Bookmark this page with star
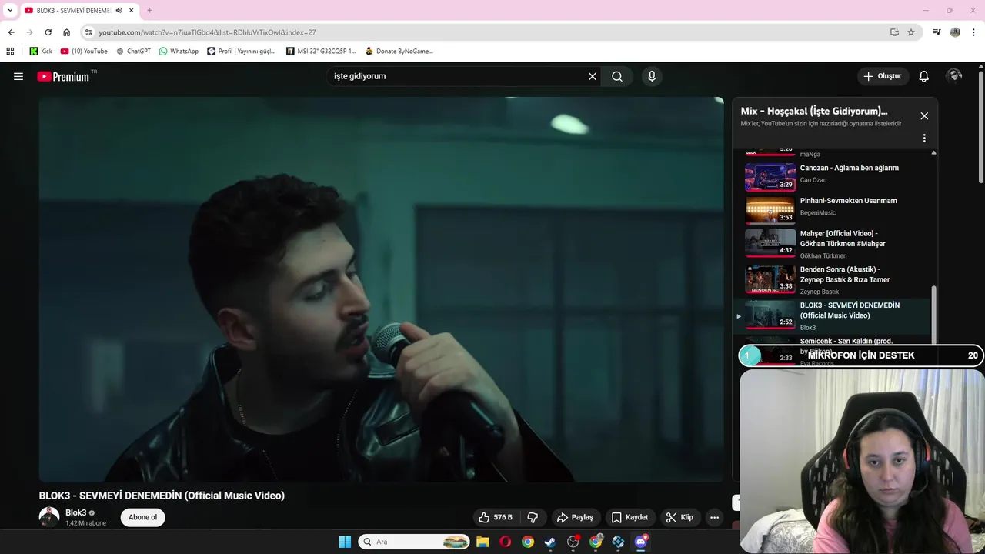 pos(911,32)
